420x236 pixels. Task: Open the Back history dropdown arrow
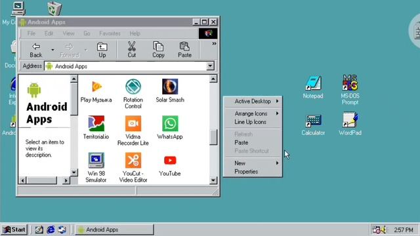click(x=52, y=50)
